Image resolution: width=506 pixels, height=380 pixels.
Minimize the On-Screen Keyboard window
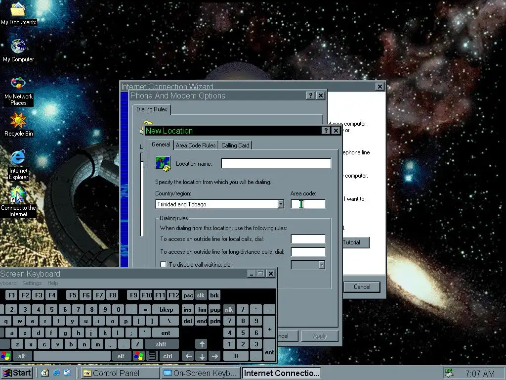252,274
